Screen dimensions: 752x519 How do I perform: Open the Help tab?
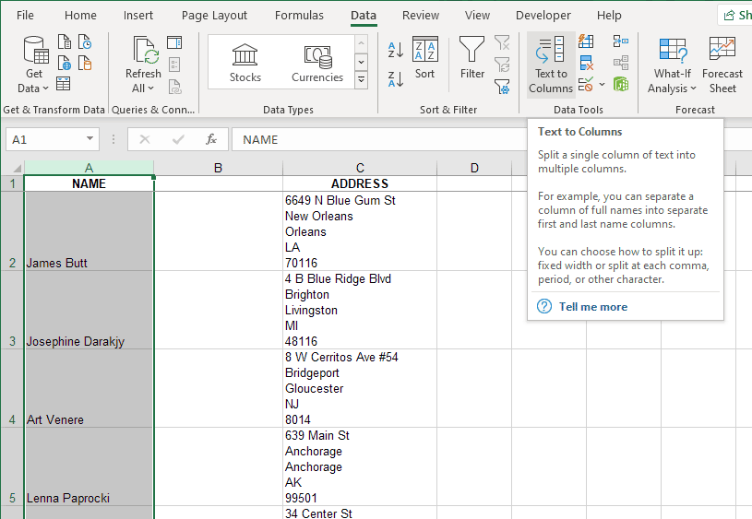(609, 16)
